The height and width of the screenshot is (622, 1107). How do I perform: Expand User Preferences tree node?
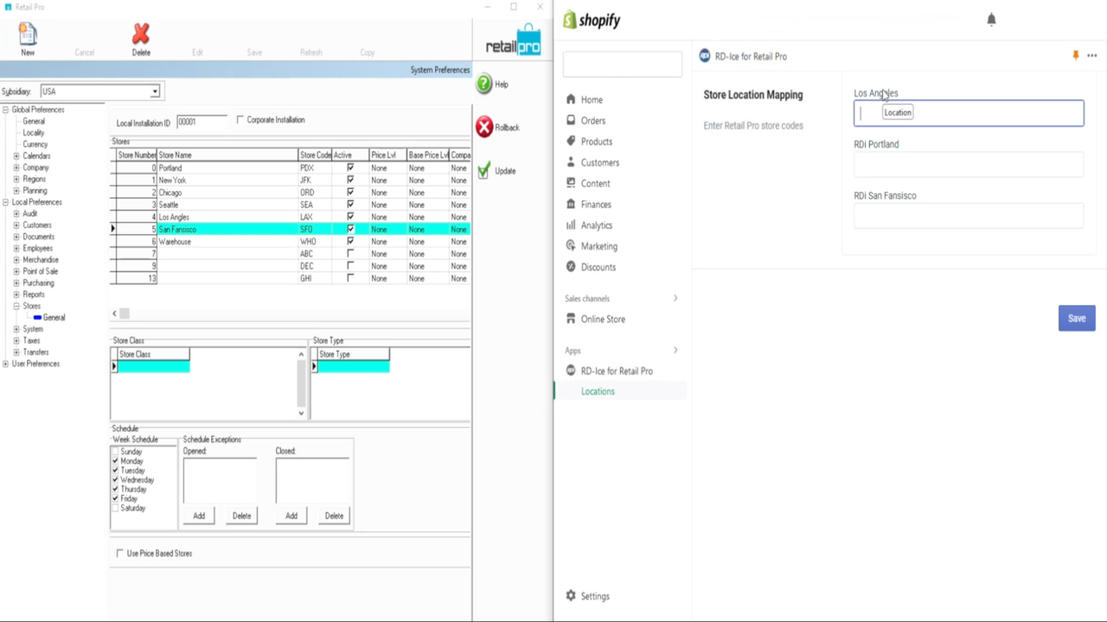[x=6, y=364]
